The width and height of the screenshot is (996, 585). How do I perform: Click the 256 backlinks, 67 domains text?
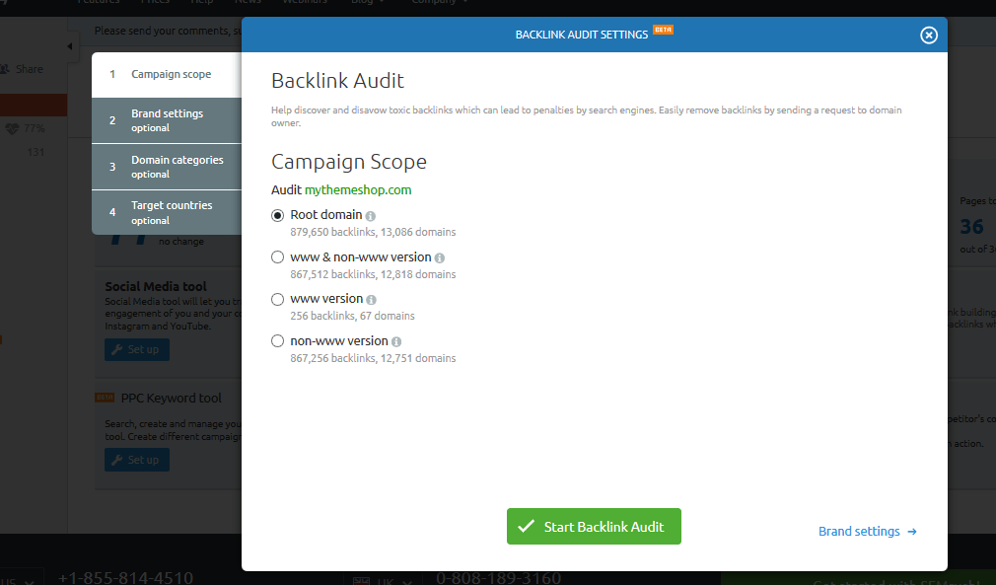click(352, 316)
